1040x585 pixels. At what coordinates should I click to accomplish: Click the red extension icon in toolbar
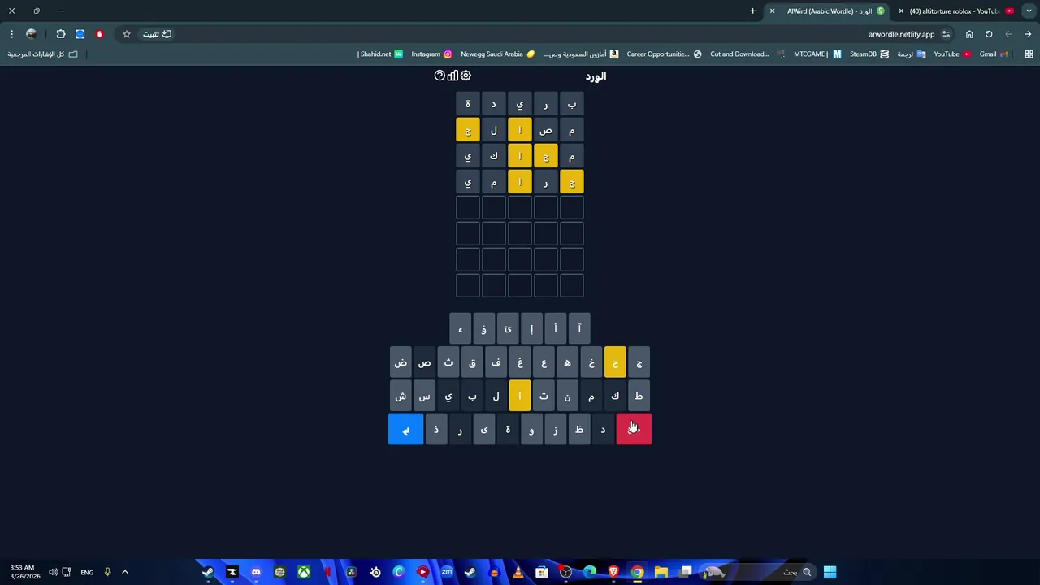tap(100, 34)
